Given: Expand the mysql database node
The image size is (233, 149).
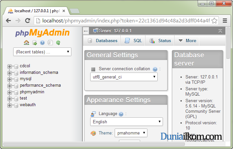Looking at the screenshot, I should coord(9,79).
